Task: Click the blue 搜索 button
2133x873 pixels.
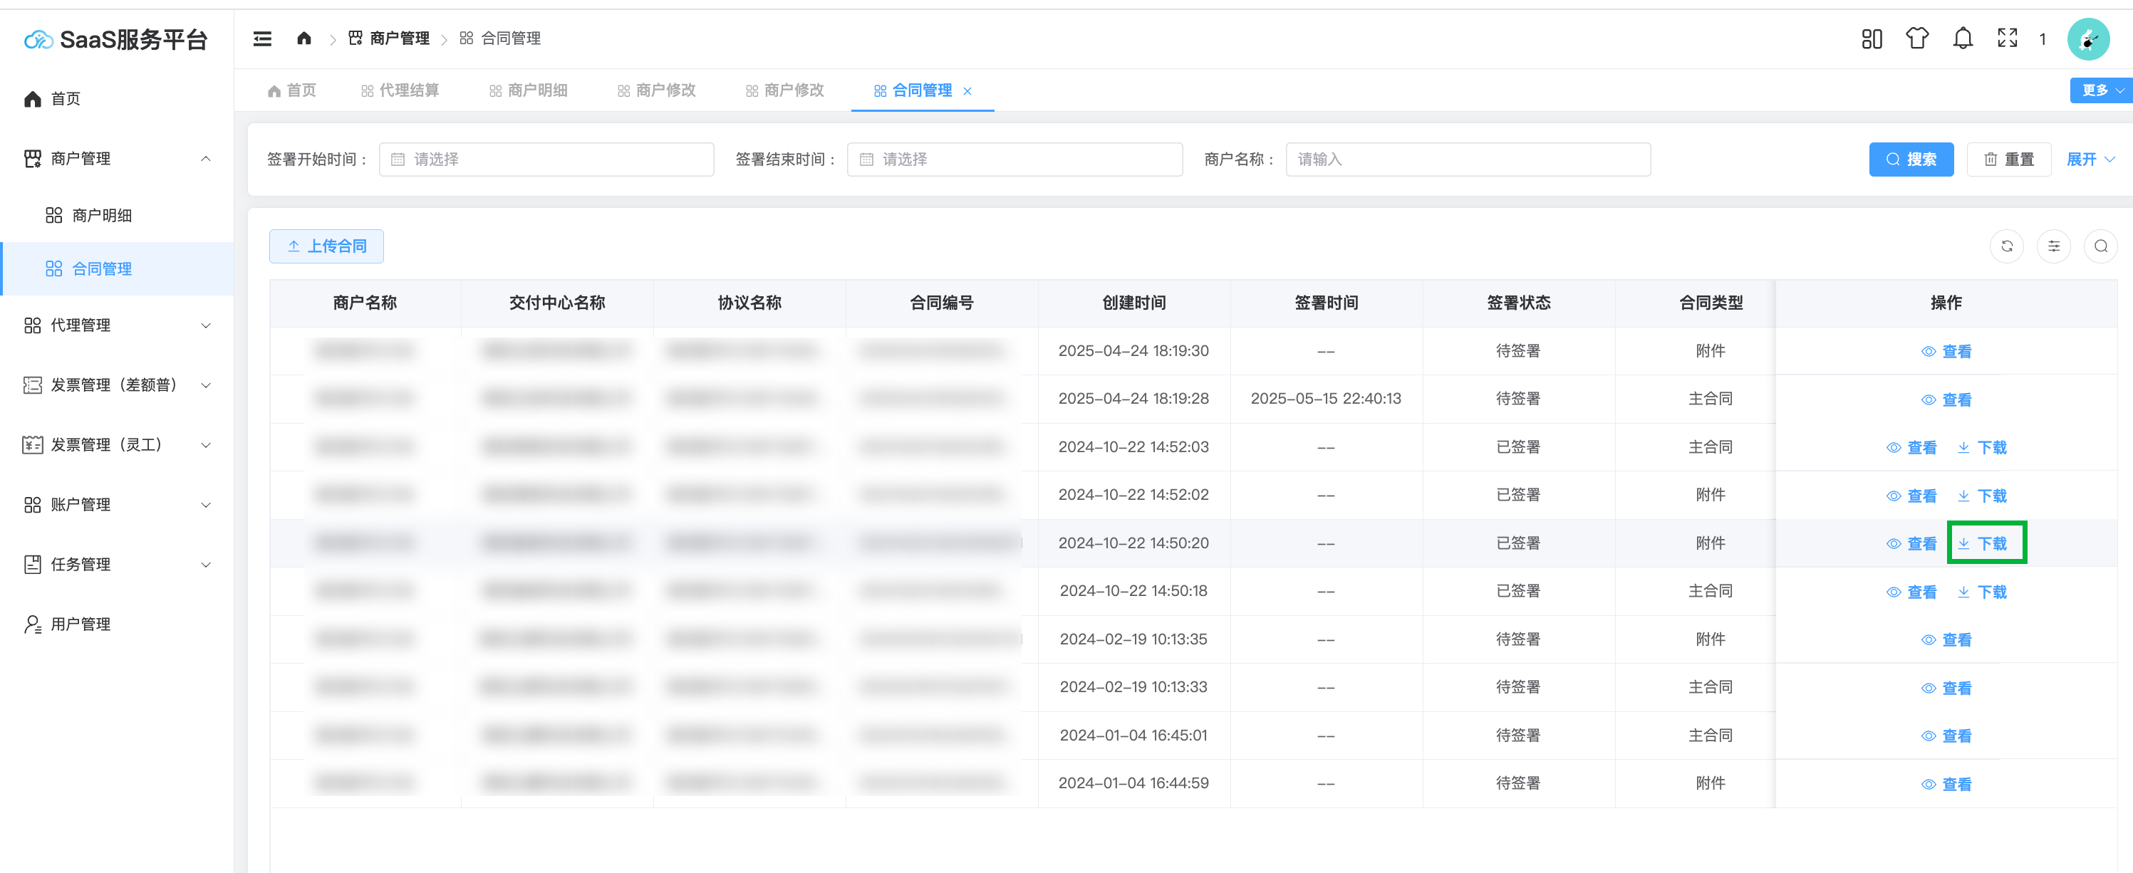Action: click(1910, 159)
